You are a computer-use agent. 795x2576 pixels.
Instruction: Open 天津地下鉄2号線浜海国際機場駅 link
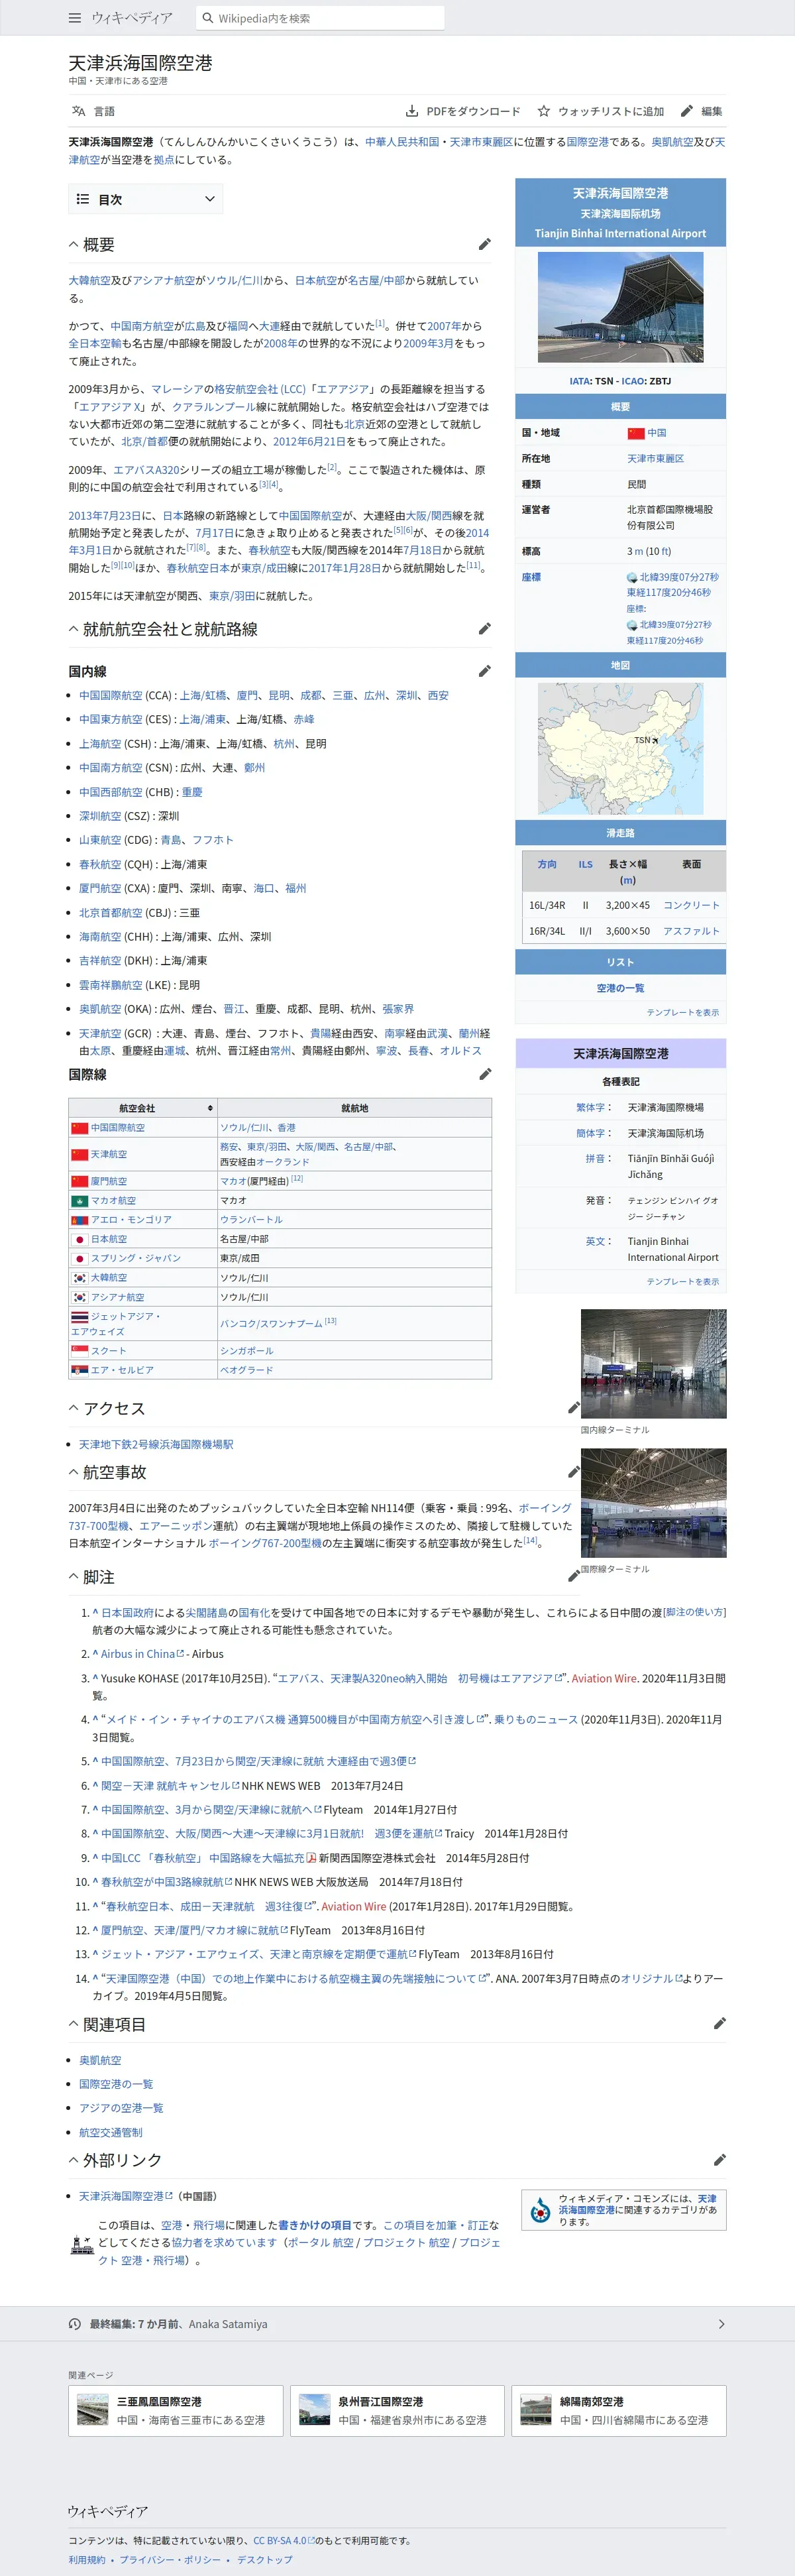(156, 1444)
